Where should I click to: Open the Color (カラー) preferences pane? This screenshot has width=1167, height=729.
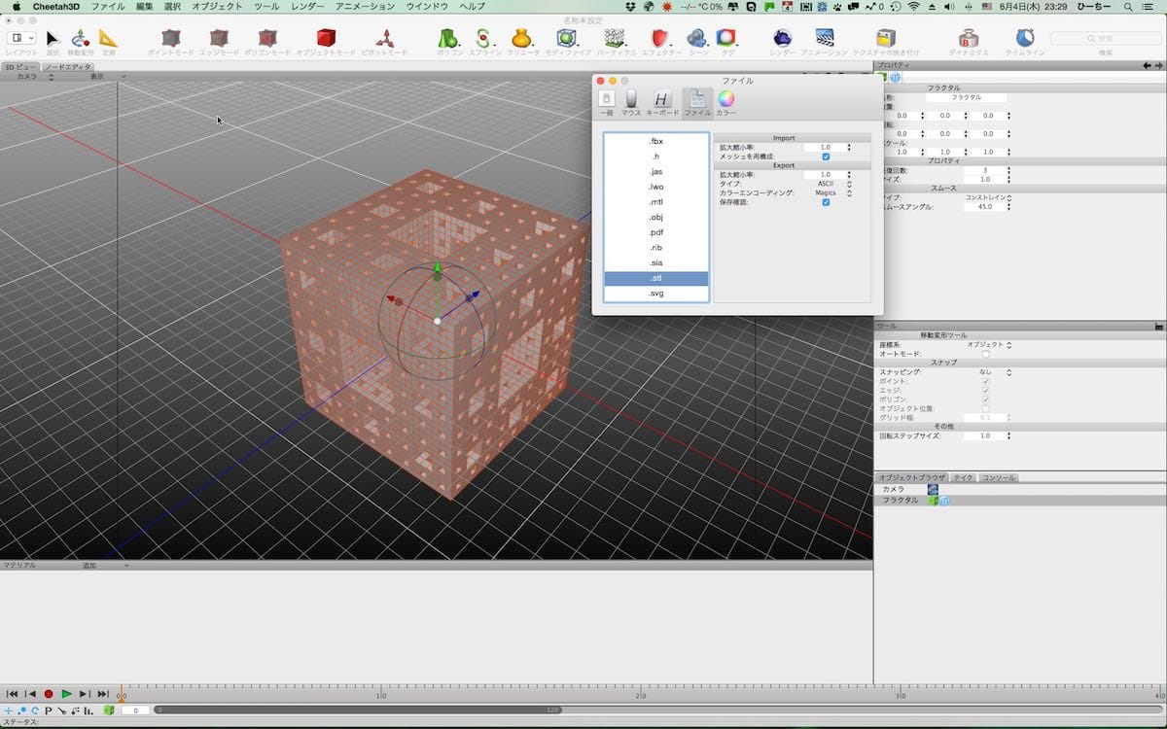tap(725, 99)
